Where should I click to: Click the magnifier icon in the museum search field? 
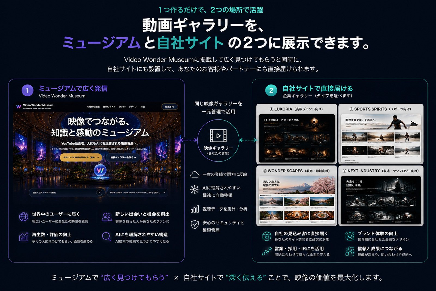coord(99,193)
